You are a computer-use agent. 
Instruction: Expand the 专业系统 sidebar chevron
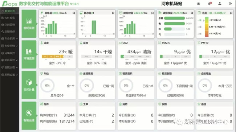click(x=17, y=46)
